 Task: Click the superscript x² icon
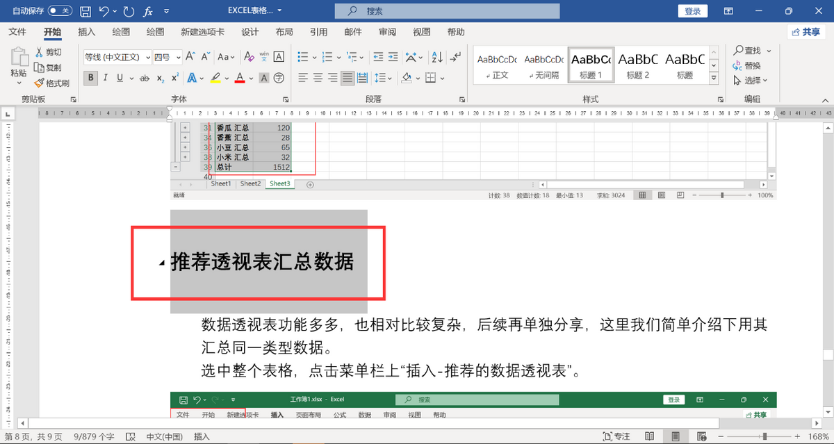coord(175,79)
